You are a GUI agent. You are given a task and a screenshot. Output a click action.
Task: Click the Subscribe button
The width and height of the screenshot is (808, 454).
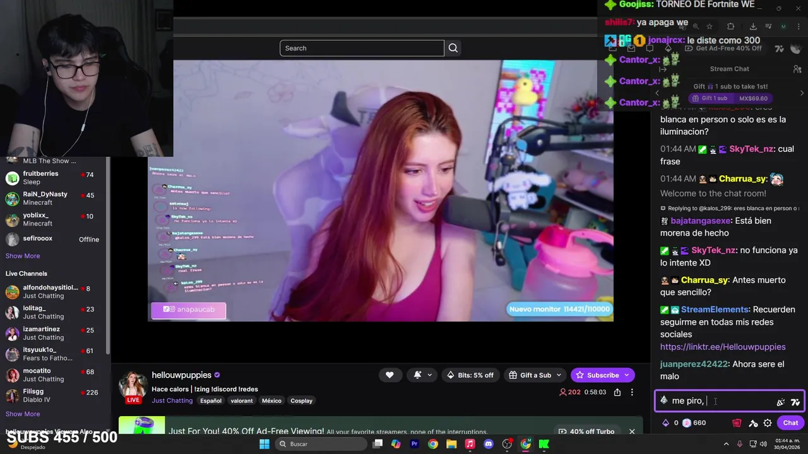(x=603, y=375)
